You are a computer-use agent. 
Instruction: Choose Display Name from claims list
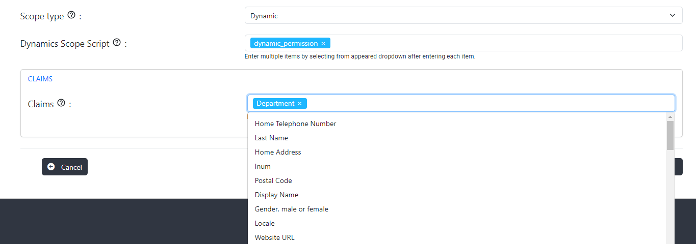[x=276, y=195]
